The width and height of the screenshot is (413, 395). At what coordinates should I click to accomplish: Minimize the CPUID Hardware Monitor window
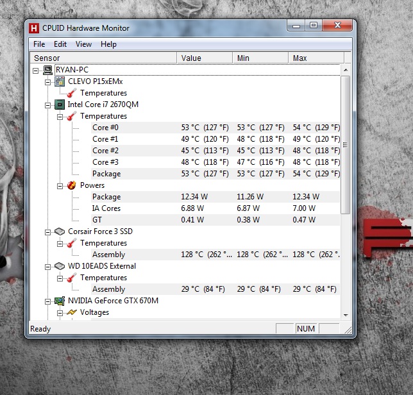(x=296, y=26)
